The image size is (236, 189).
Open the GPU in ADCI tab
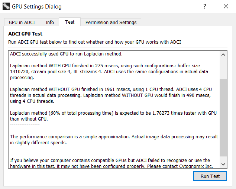click(22, 23)
